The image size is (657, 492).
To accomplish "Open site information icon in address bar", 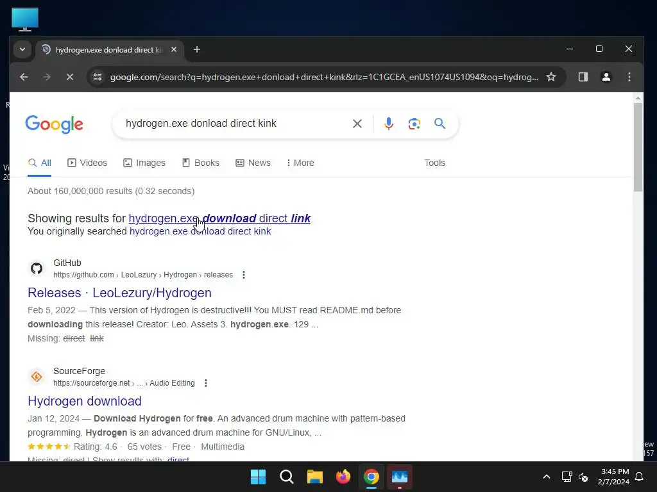I will point(98,77).
